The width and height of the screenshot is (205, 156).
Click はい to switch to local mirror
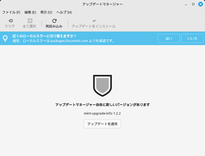[169, 38]
